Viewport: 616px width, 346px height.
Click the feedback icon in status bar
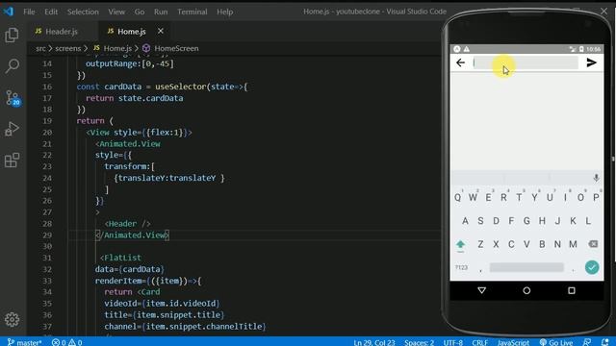click(x=587, y=342)
